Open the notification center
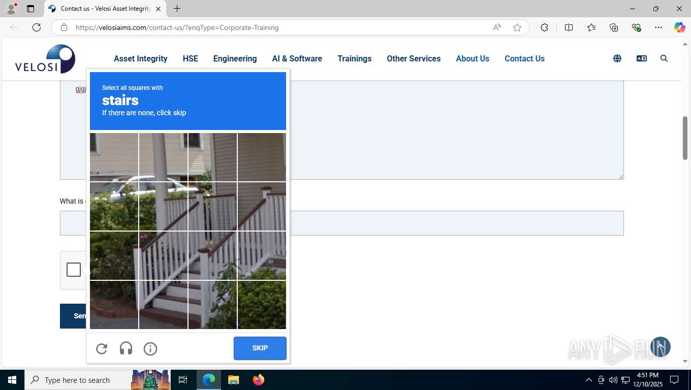This screenshot has width=691, height=390. tap(674, 380)
